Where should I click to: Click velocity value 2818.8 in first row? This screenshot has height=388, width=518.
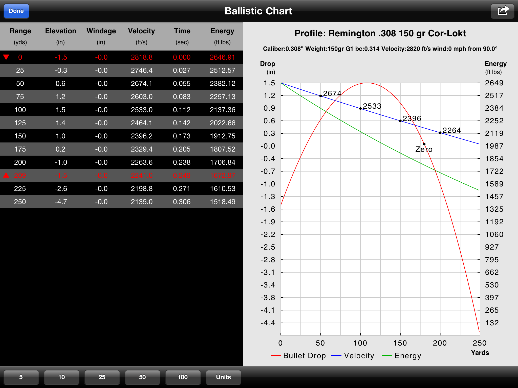coord(142,57)
